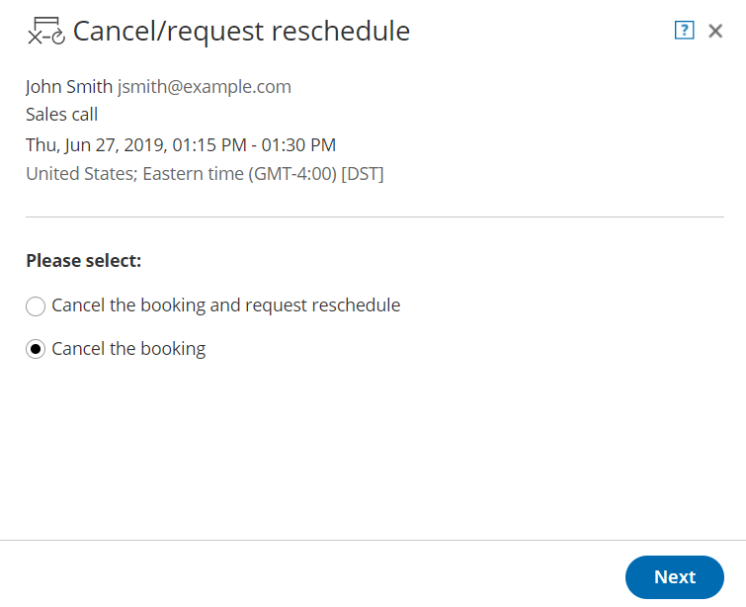Click the [DST] indicator text
Screen dimensions: 746x607
coord(363,174)
